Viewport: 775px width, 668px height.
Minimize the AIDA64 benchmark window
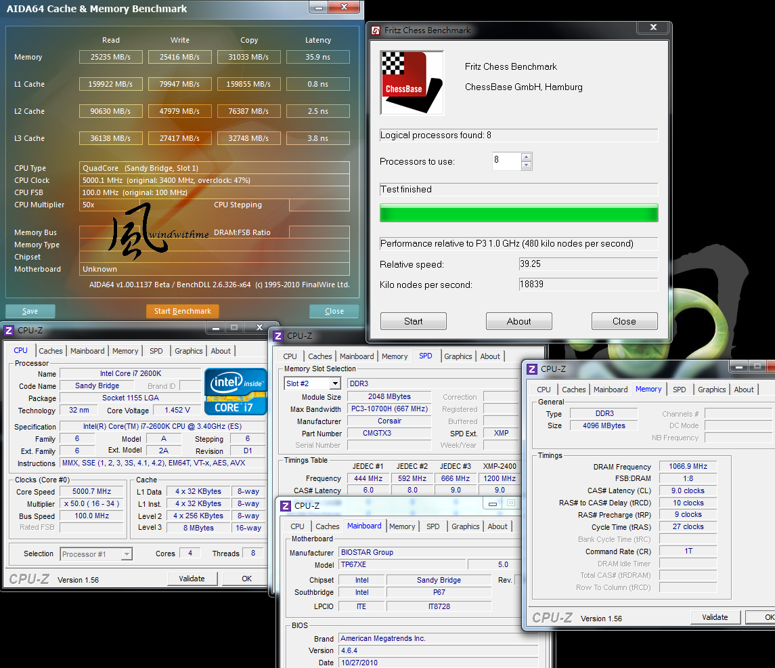point(320,7)
